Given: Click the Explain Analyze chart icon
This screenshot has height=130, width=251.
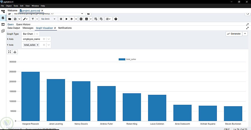Looking at the screenshot, I should [x=86, y=19].
